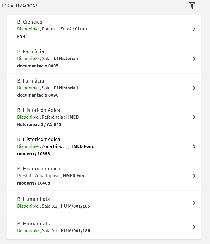This screenshot has height=244, width=210.
Task: Open chevron for HU M/001/185 item
Action: coord(194,203)
